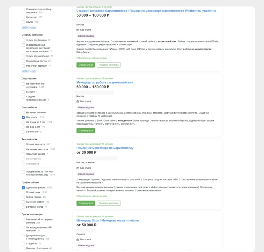Check the Другое specialization checkbox
This screenshot has width=264, height=252.
click(23, 22)
